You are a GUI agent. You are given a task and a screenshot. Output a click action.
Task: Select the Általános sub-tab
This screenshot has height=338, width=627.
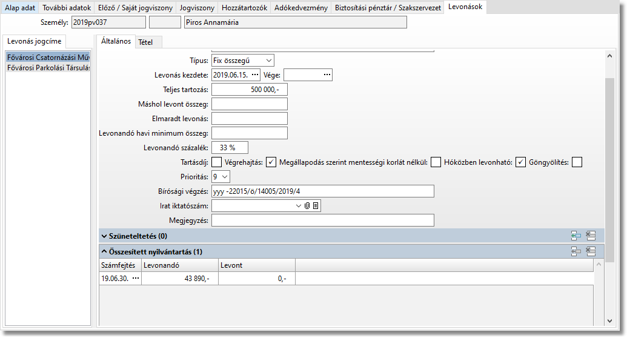[116, 41]
